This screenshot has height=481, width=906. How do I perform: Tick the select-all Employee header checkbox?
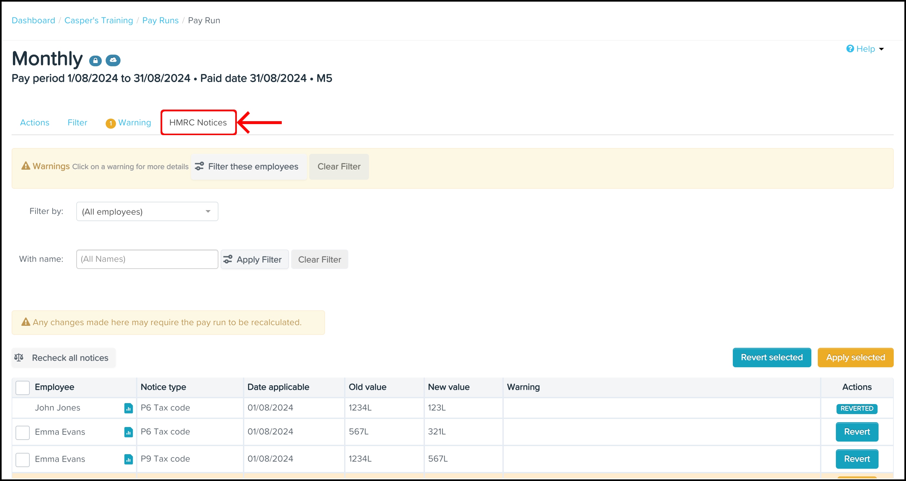(23, 387)
